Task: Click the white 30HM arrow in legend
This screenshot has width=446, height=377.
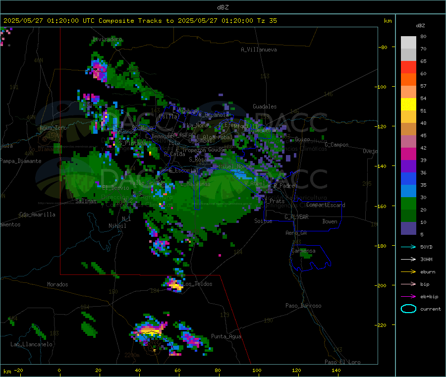Action: pyautogui.click(x=408, y=259)
